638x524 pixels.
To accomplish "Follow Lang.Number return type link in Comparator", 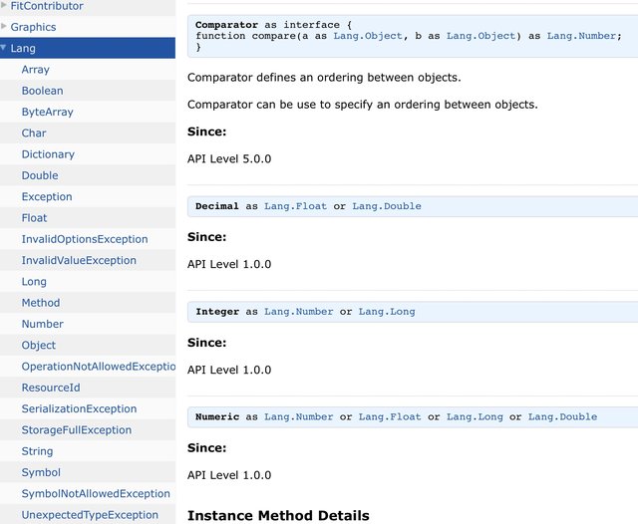I will pos(581,36).
